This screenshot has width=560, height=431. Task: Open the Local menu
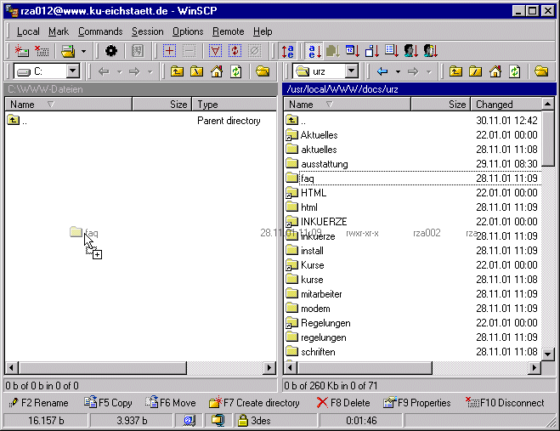coord(28,31)
